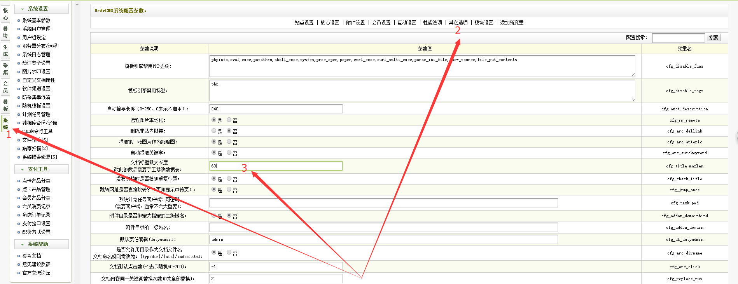Select 否 for 提取第一张图片作为缩略图

pos(229,142)
